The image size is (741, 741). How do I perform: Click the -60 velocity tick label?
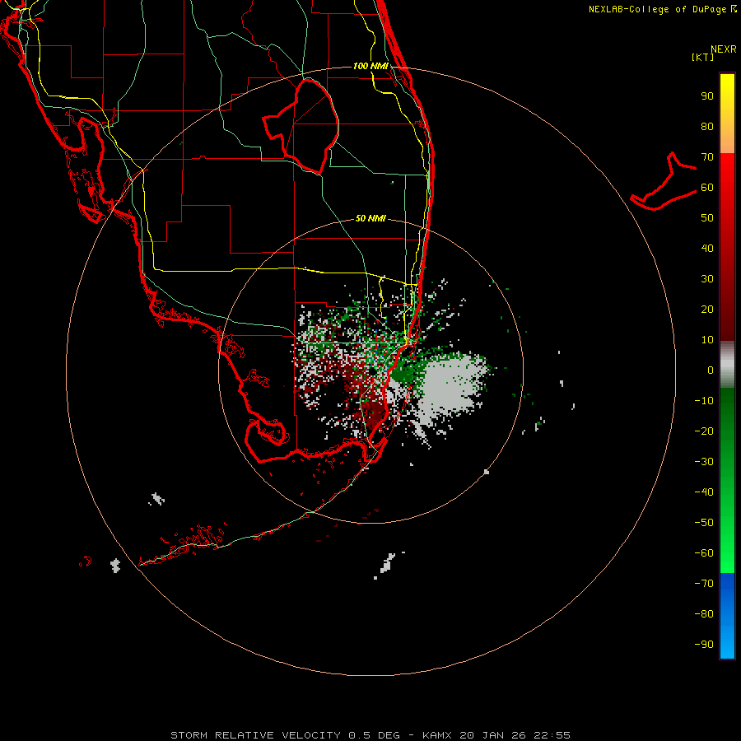pyautogui.click(x=704, y=553)
